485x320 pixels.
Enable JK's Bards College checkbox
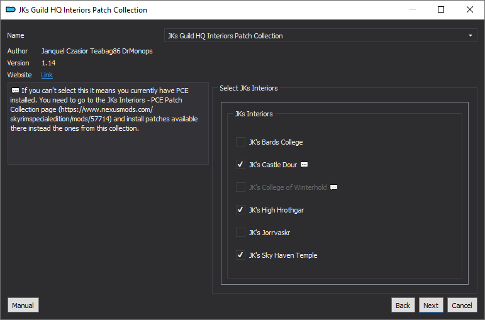pos(240,142)
